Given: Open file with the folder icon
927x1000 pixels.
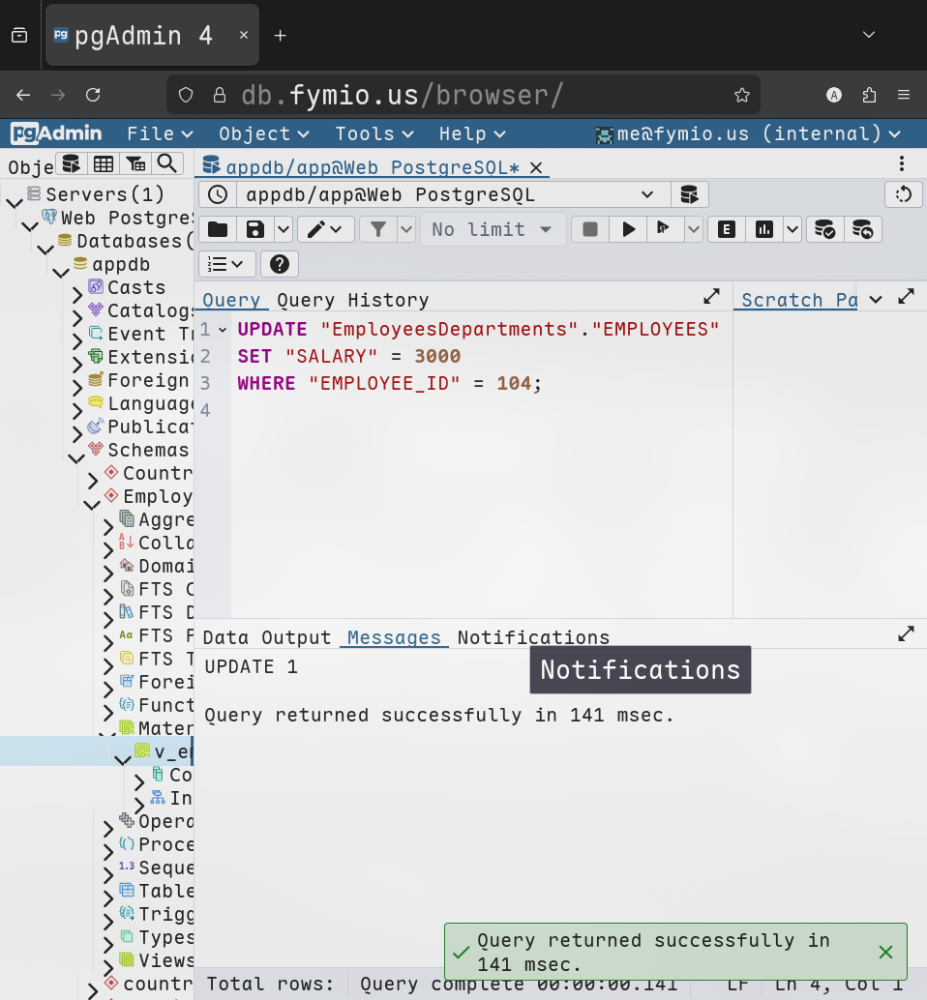Looking at the screenshot, I should click(218, 229).
